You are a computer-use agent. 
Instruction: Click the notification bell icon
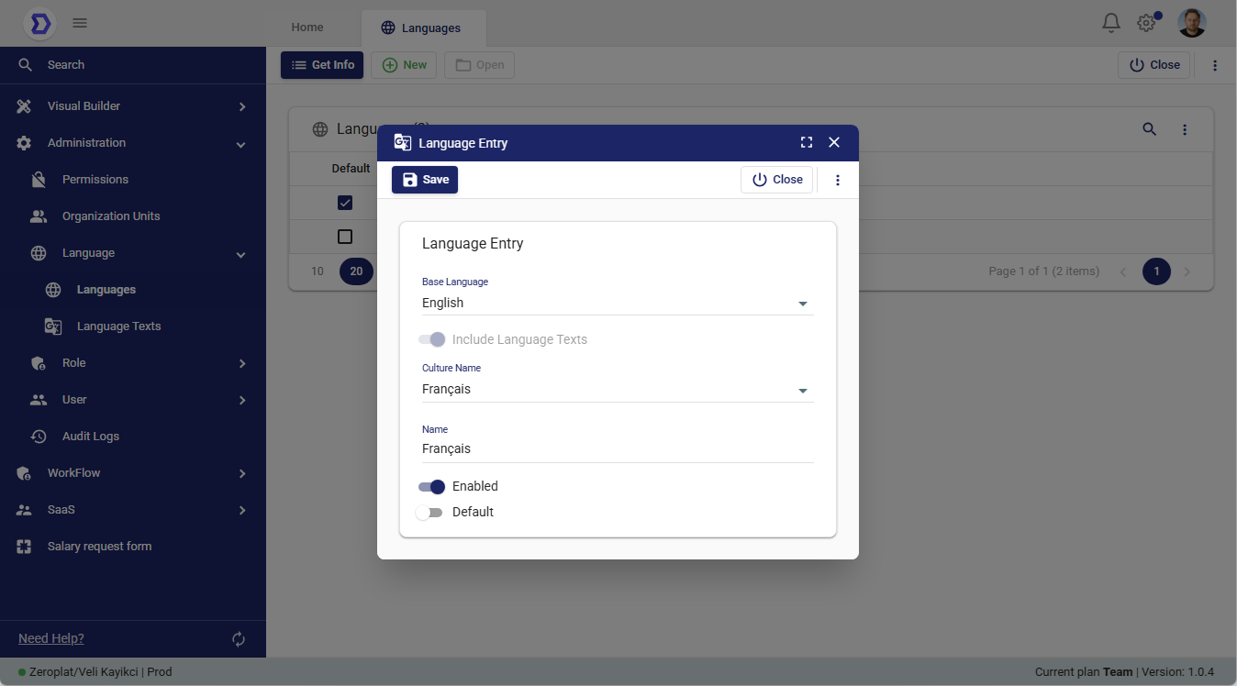1110,23
